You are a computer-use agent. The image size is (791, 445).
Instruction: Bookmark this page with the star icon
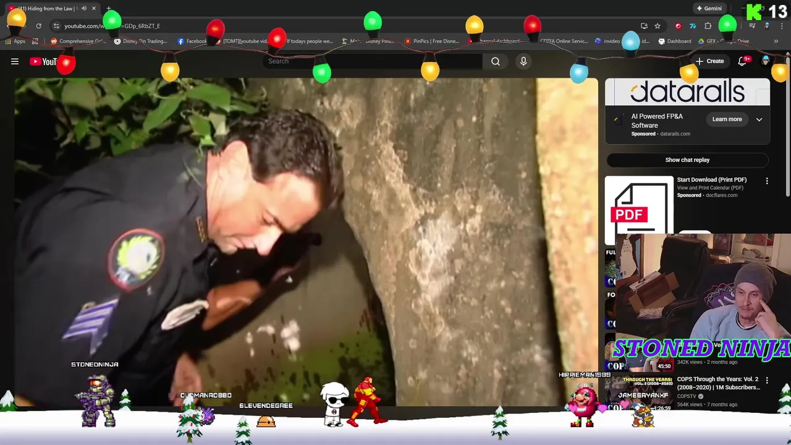click(x=658, y=26)
